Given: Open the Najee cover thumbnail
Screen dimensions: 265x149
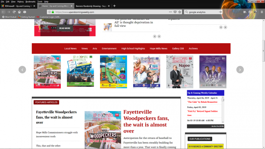Looking at the screenshot, I should pyautogui.click(x=180, y=72).
